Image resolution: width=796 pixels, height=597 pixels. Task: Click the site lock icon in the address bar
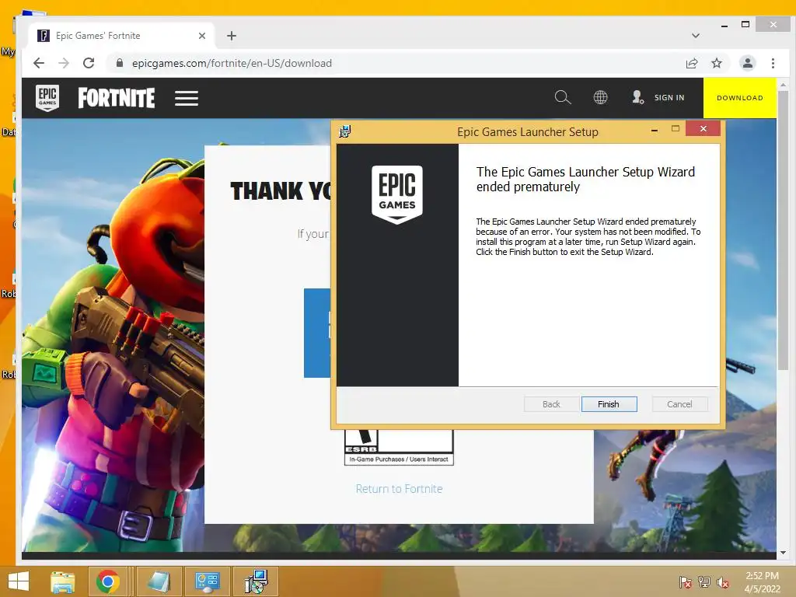[119, 63]
